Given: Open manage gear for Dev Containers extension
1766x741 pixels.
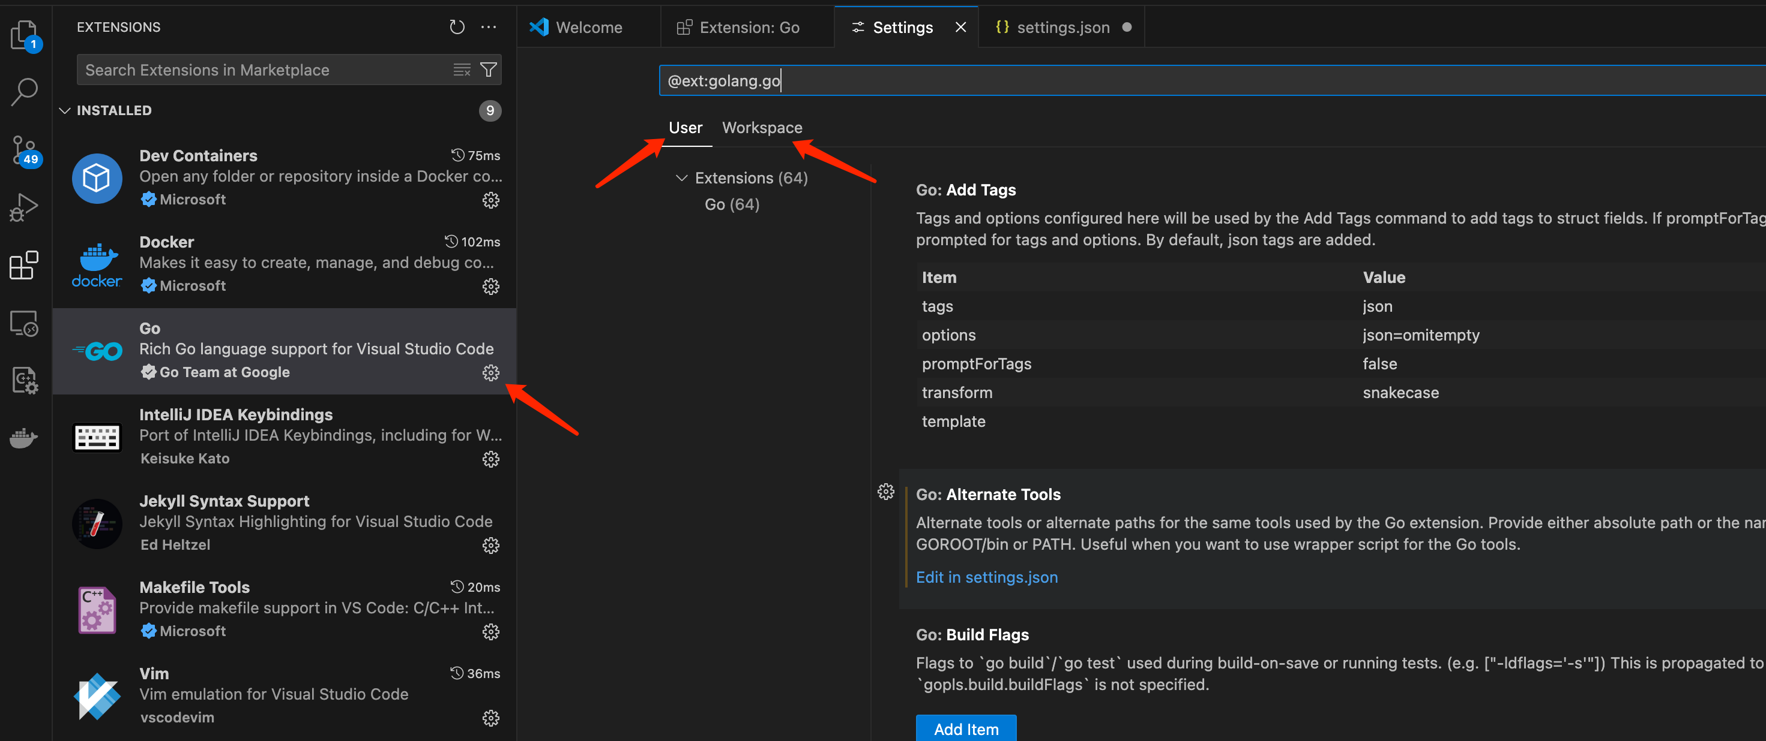Looking at the screenshot, I should 491,200.
